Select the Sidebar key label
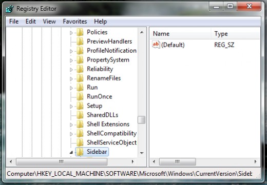Viewport: 267px width, 185px height. coord(97,152)
